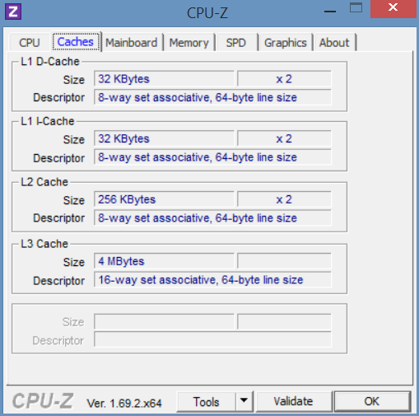419x416 pixels.
Task: Select the L2 Cache size 256 KBytes field
Action: [x=164, y=199]
